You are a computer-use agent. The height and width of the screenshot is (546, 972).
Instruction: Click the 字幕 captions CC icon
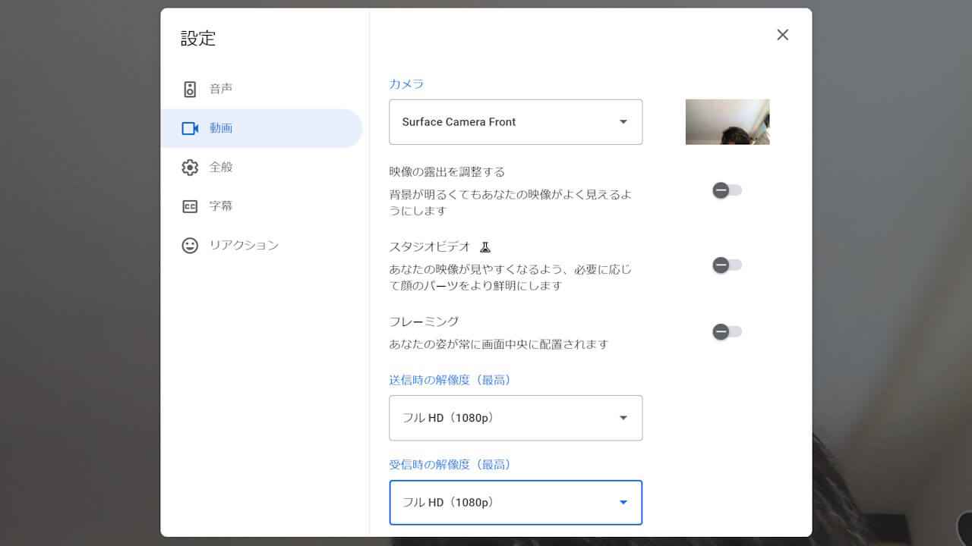coord(190,206)
